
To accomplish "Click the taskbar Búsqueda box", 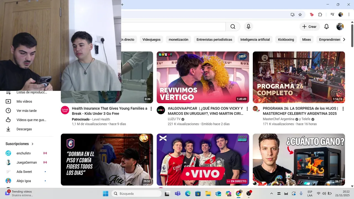I will 136,193.
